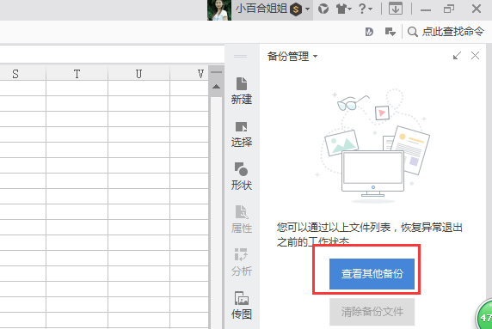Select column T header
492x329 pixels.
77,74
